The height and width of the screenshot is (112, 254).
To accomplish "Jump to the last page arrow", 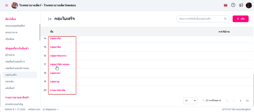I will 247,101.
